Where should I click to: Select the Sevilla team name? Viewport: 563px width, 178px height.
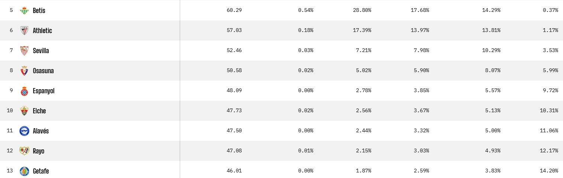point(41,51)
